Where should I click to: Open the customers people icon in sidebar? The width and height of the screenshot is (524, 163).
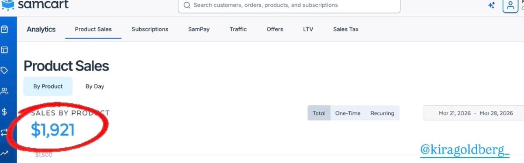pos(4,91)
